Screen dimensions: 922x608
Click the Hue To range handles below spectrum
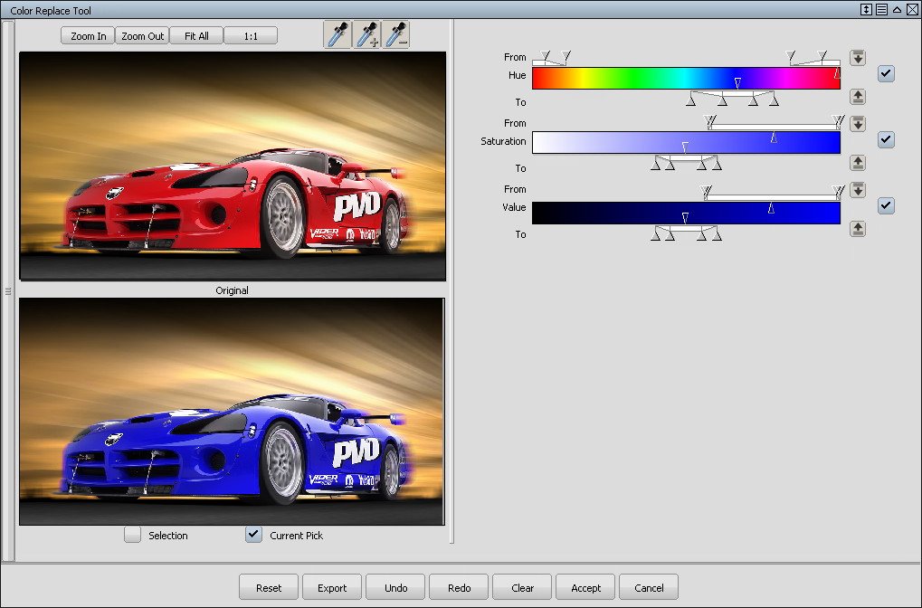pos(732,99)
